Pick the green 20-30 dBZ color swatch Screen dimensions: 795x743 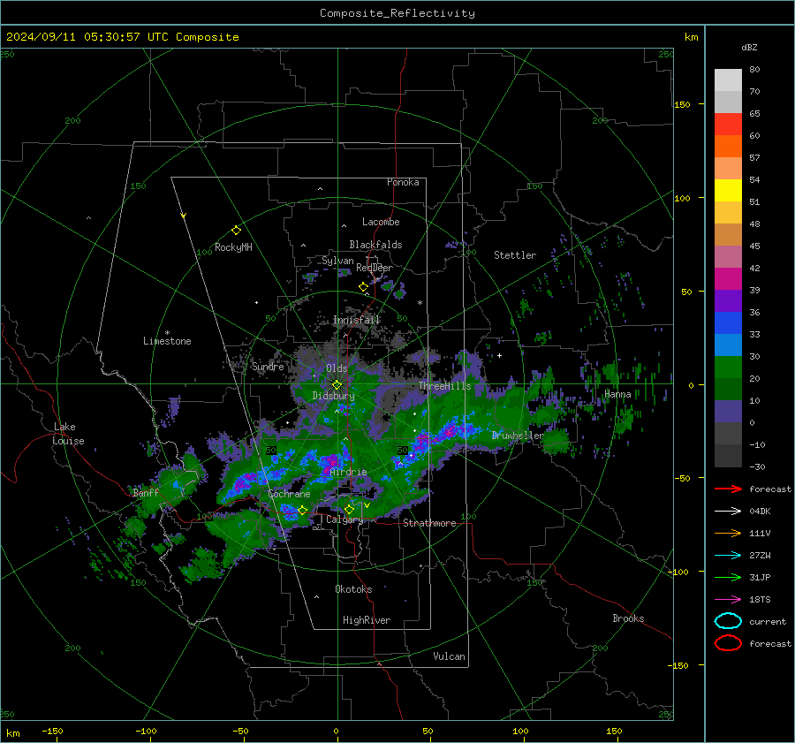tap(728, 368)
